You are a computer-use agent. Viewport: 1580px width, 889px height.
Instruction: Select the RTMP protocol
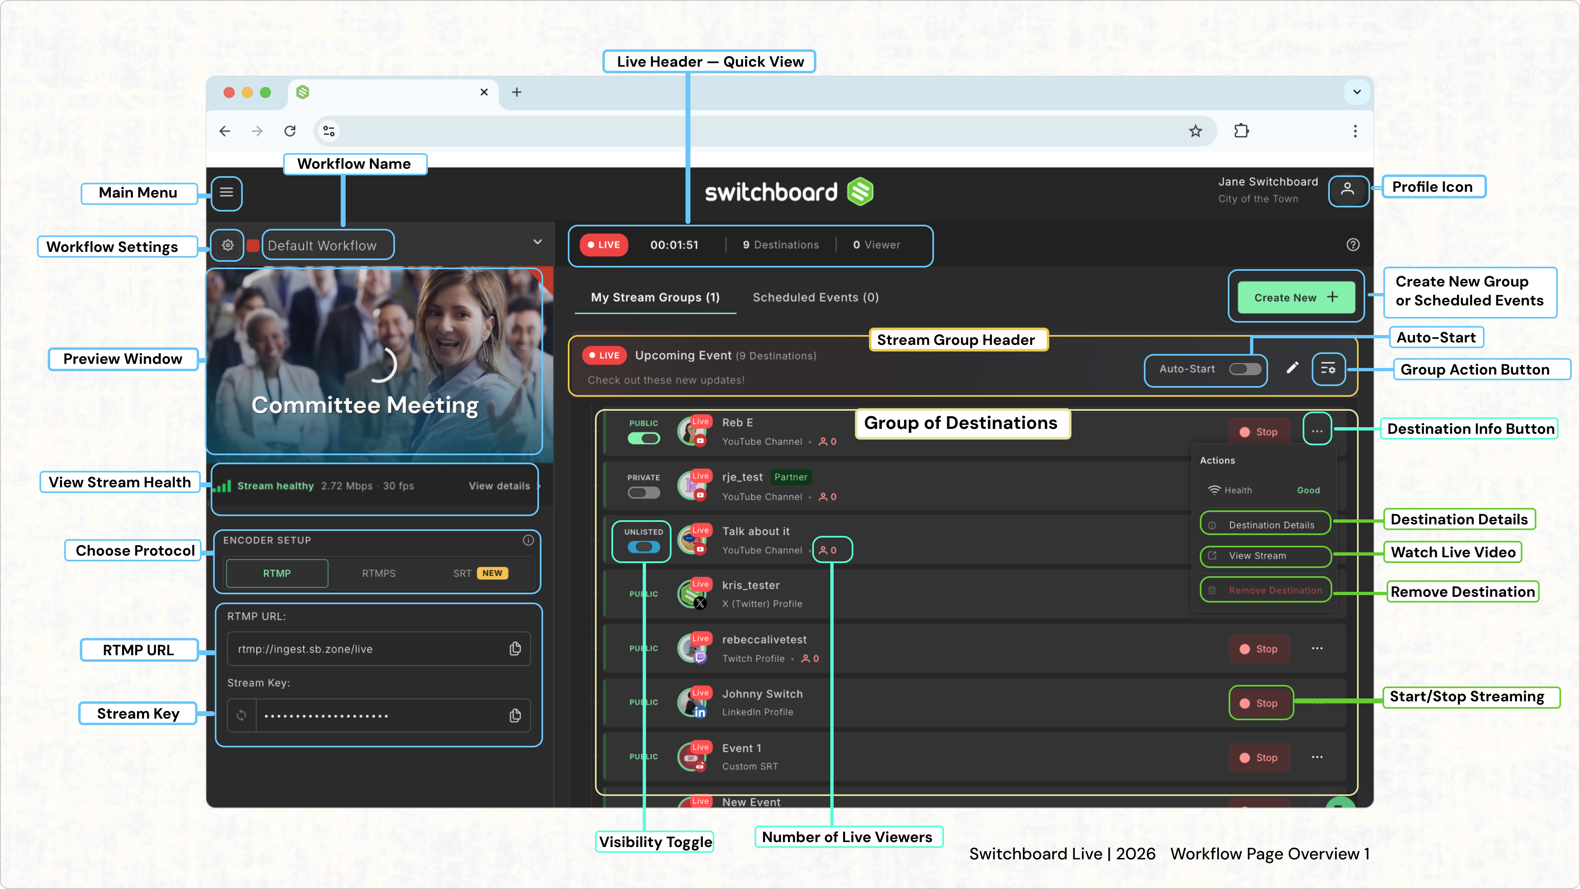(x=277, y=573)
